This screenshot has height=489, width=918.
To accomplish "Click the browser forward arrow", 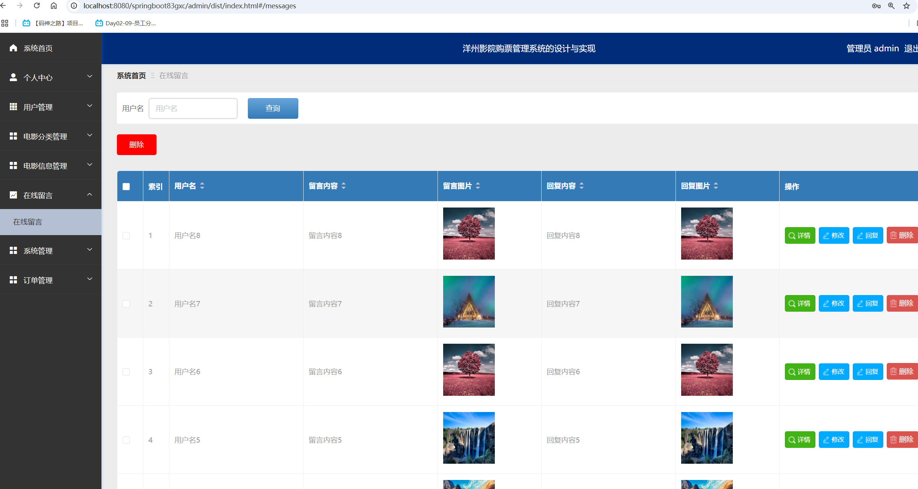I will tap(20, 6).
